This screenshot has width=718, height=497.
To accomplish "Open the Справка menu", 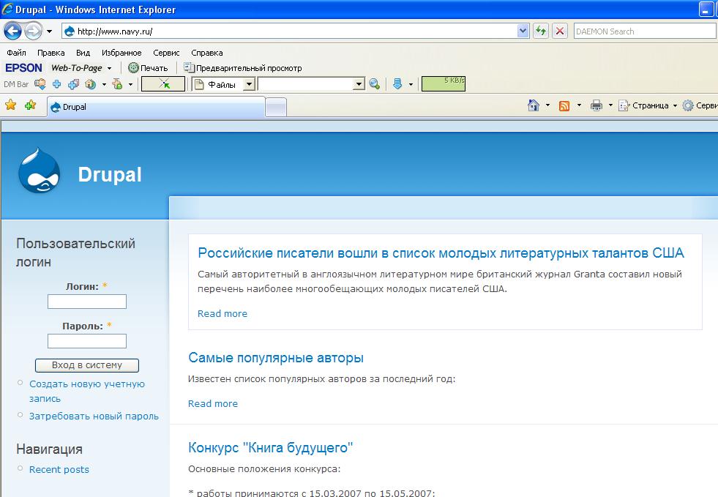I will [207, 53].
